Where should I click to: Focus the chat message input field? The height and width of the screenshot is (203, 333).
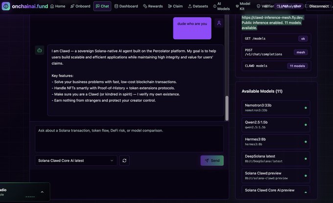[x=129, y=139]
